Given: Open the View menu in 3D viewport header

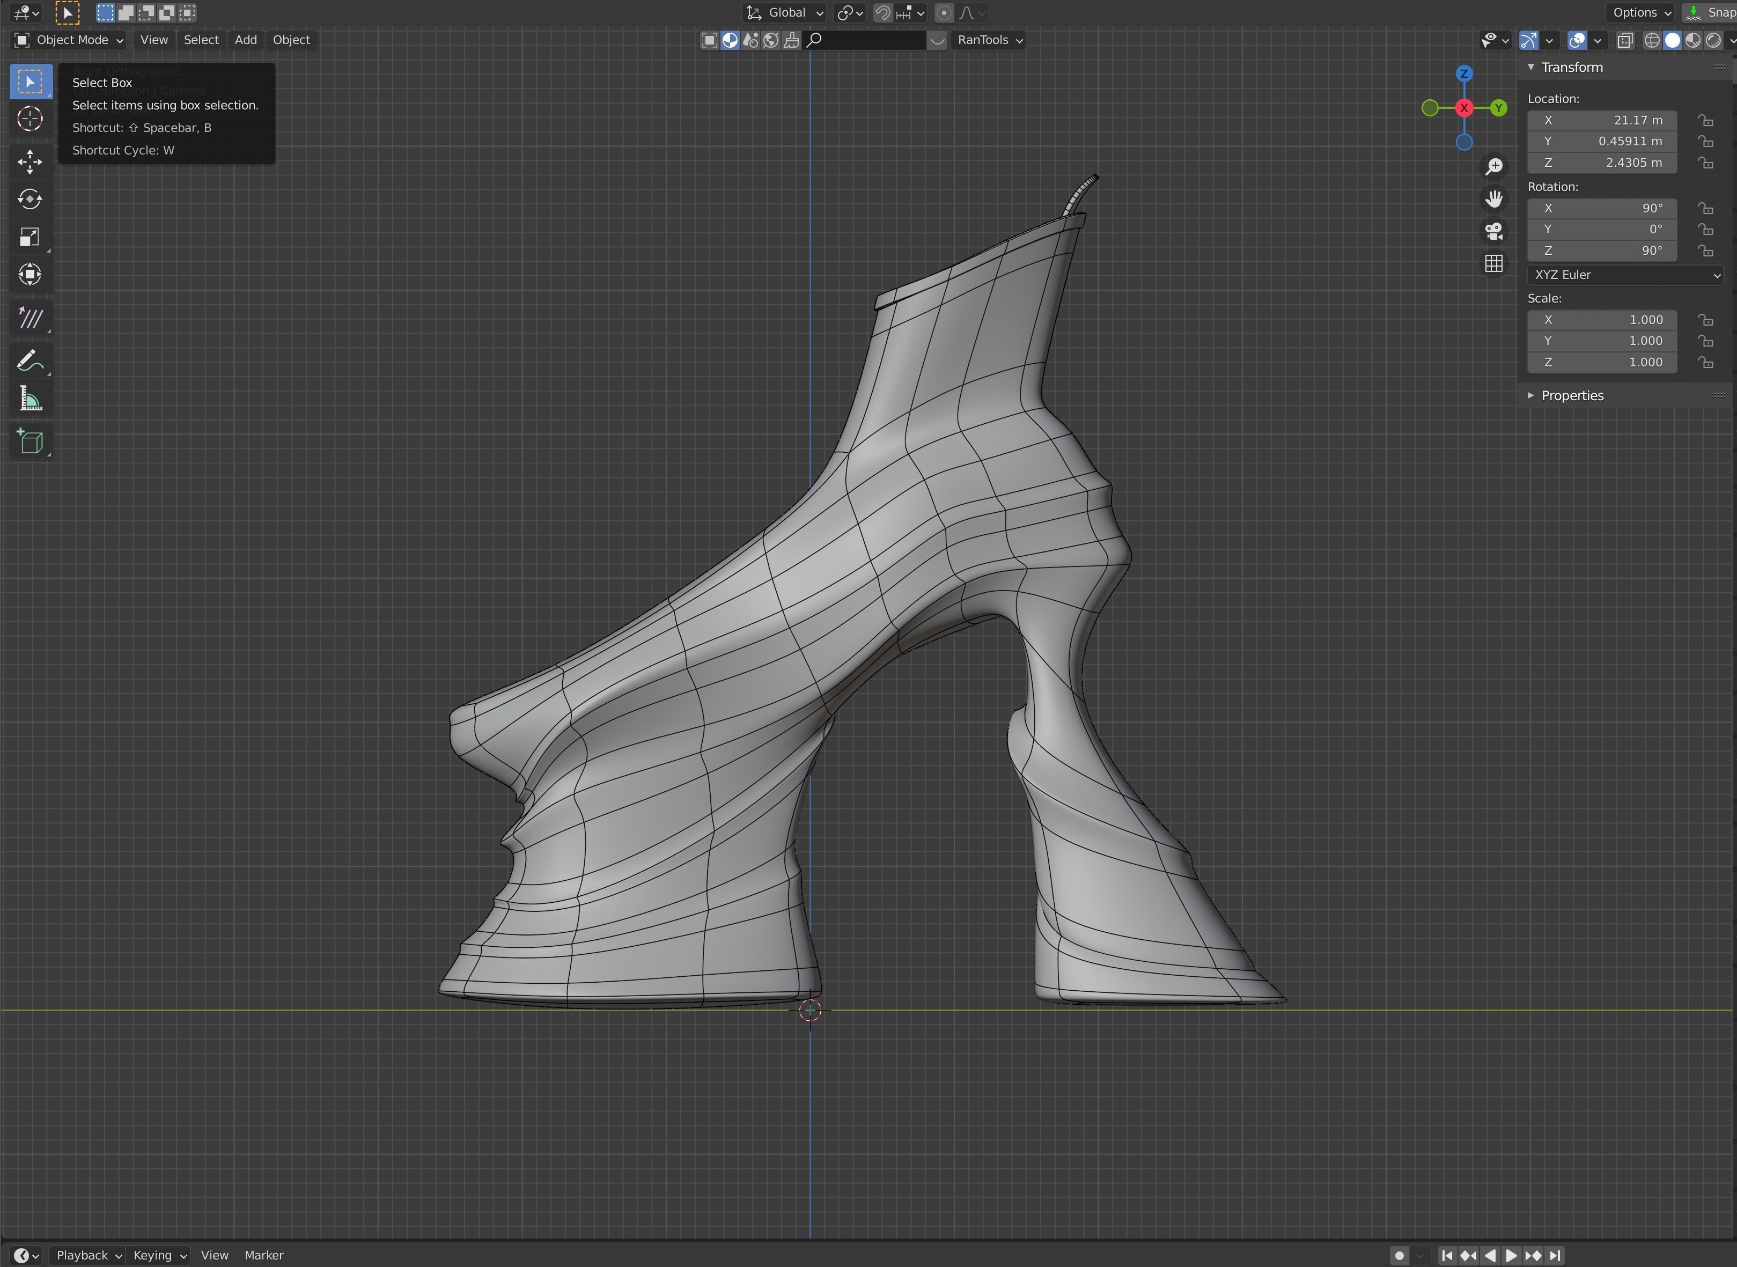Looking at the screenshot, I should pos(154,40).
